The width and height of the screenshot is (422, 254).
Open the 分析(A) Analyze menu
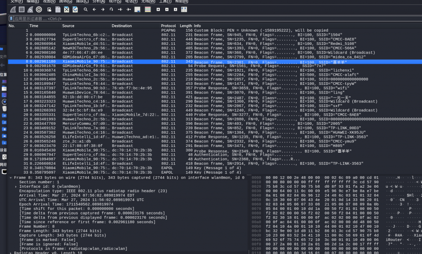point(99,1)
